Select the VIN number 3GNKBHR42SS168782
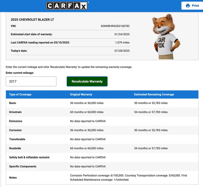203x187 pixels. click(115, 26)
